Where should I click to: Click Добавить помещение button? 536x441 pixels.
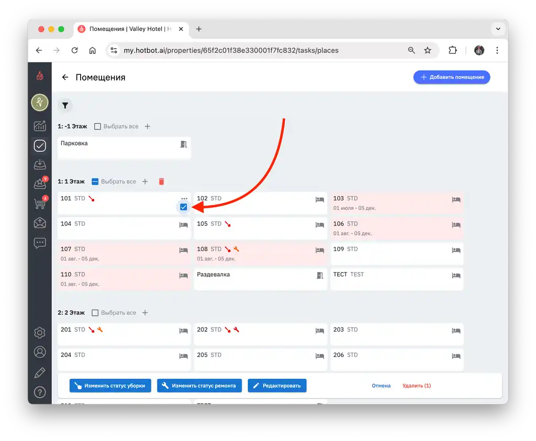pos(452,77)
